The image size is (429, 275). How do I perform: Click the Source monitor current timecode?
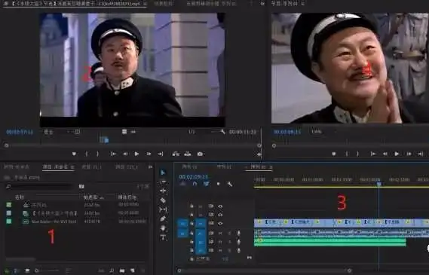point(20,132)
